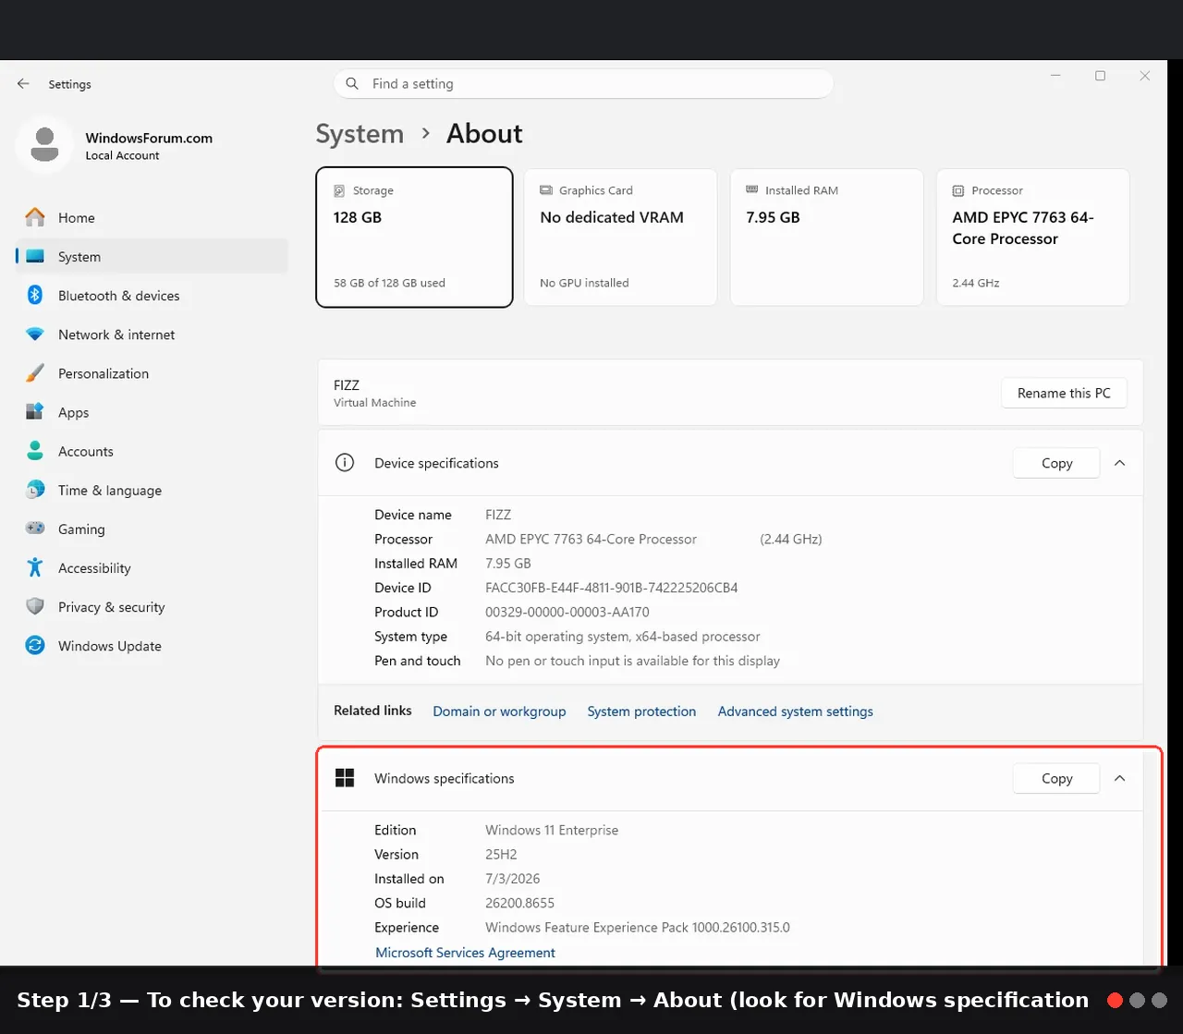
Task: Open Time & language settings
Action: point(152,490)
